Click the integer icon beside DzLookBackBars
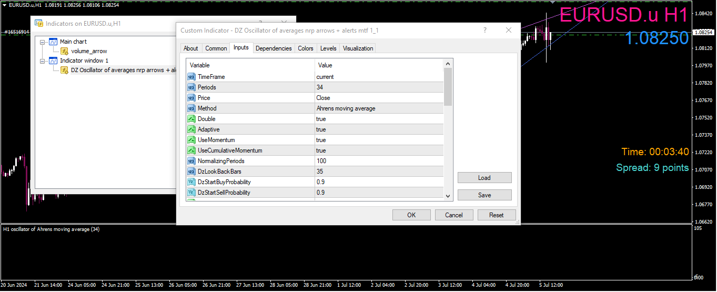Viewport: 717px width, 292px height. click(191, 172)
